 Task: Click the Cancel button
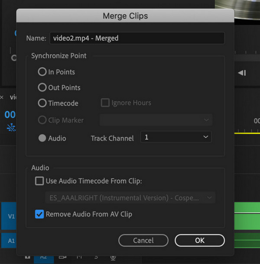click(x=143, y=240)
